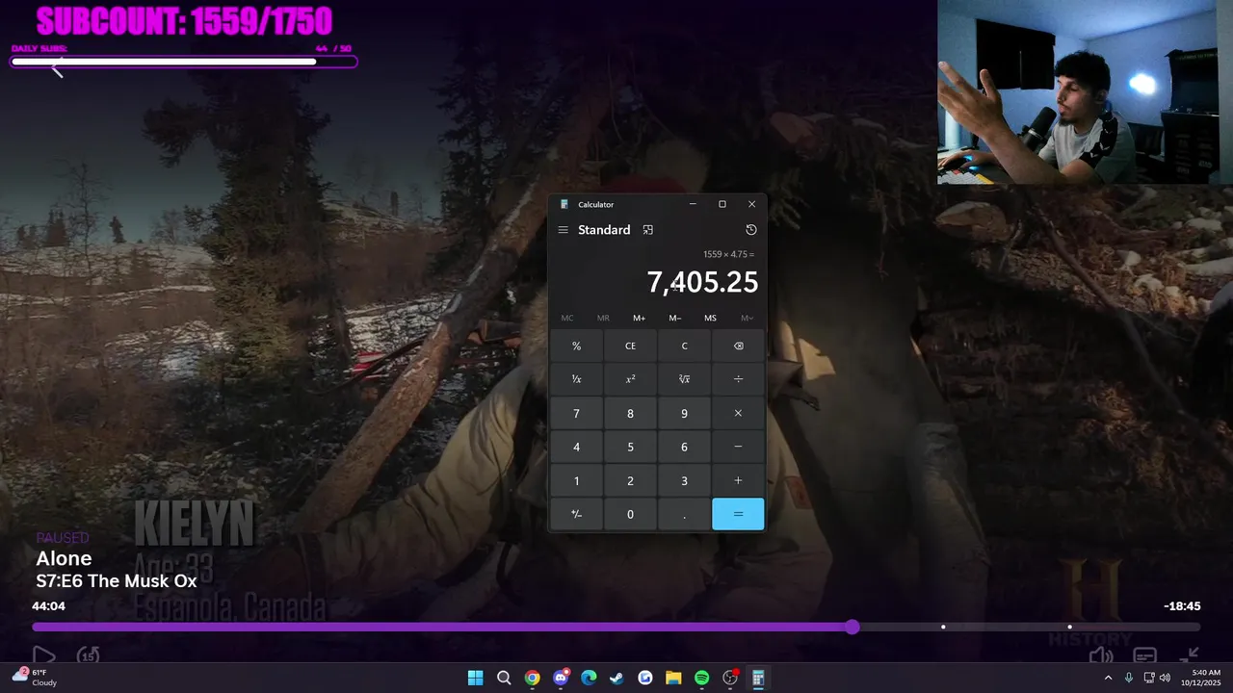Open Steam from the taskbar

click(x=616, y=678)
